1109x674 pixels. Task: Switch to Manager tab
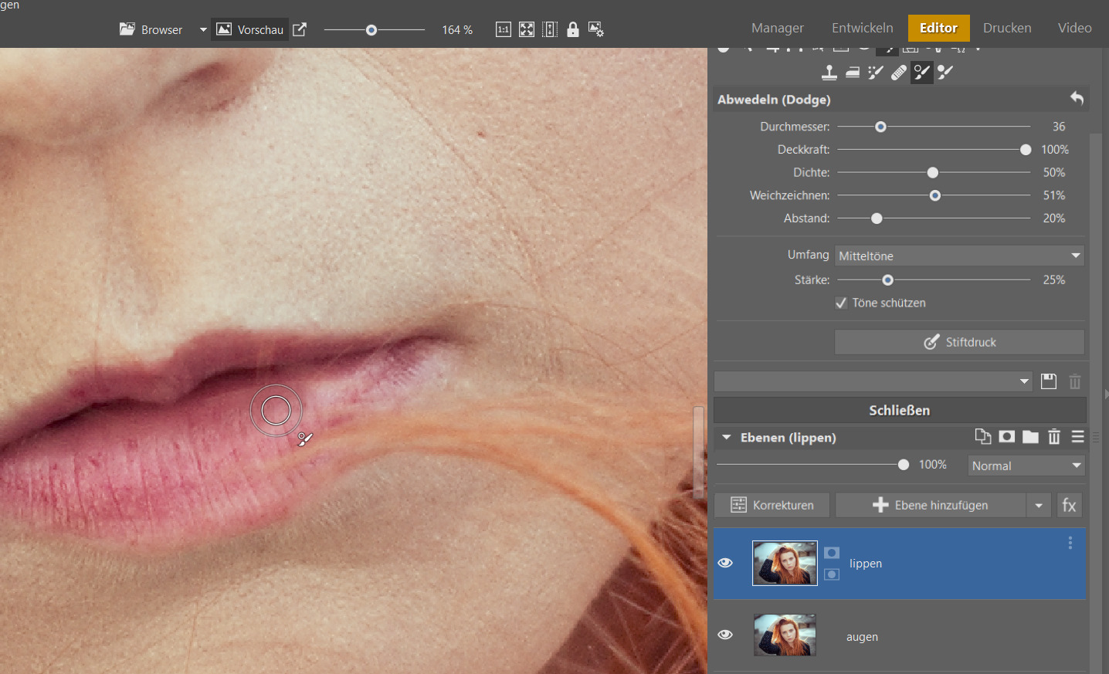pyautogui.click(x=778, y=28)
